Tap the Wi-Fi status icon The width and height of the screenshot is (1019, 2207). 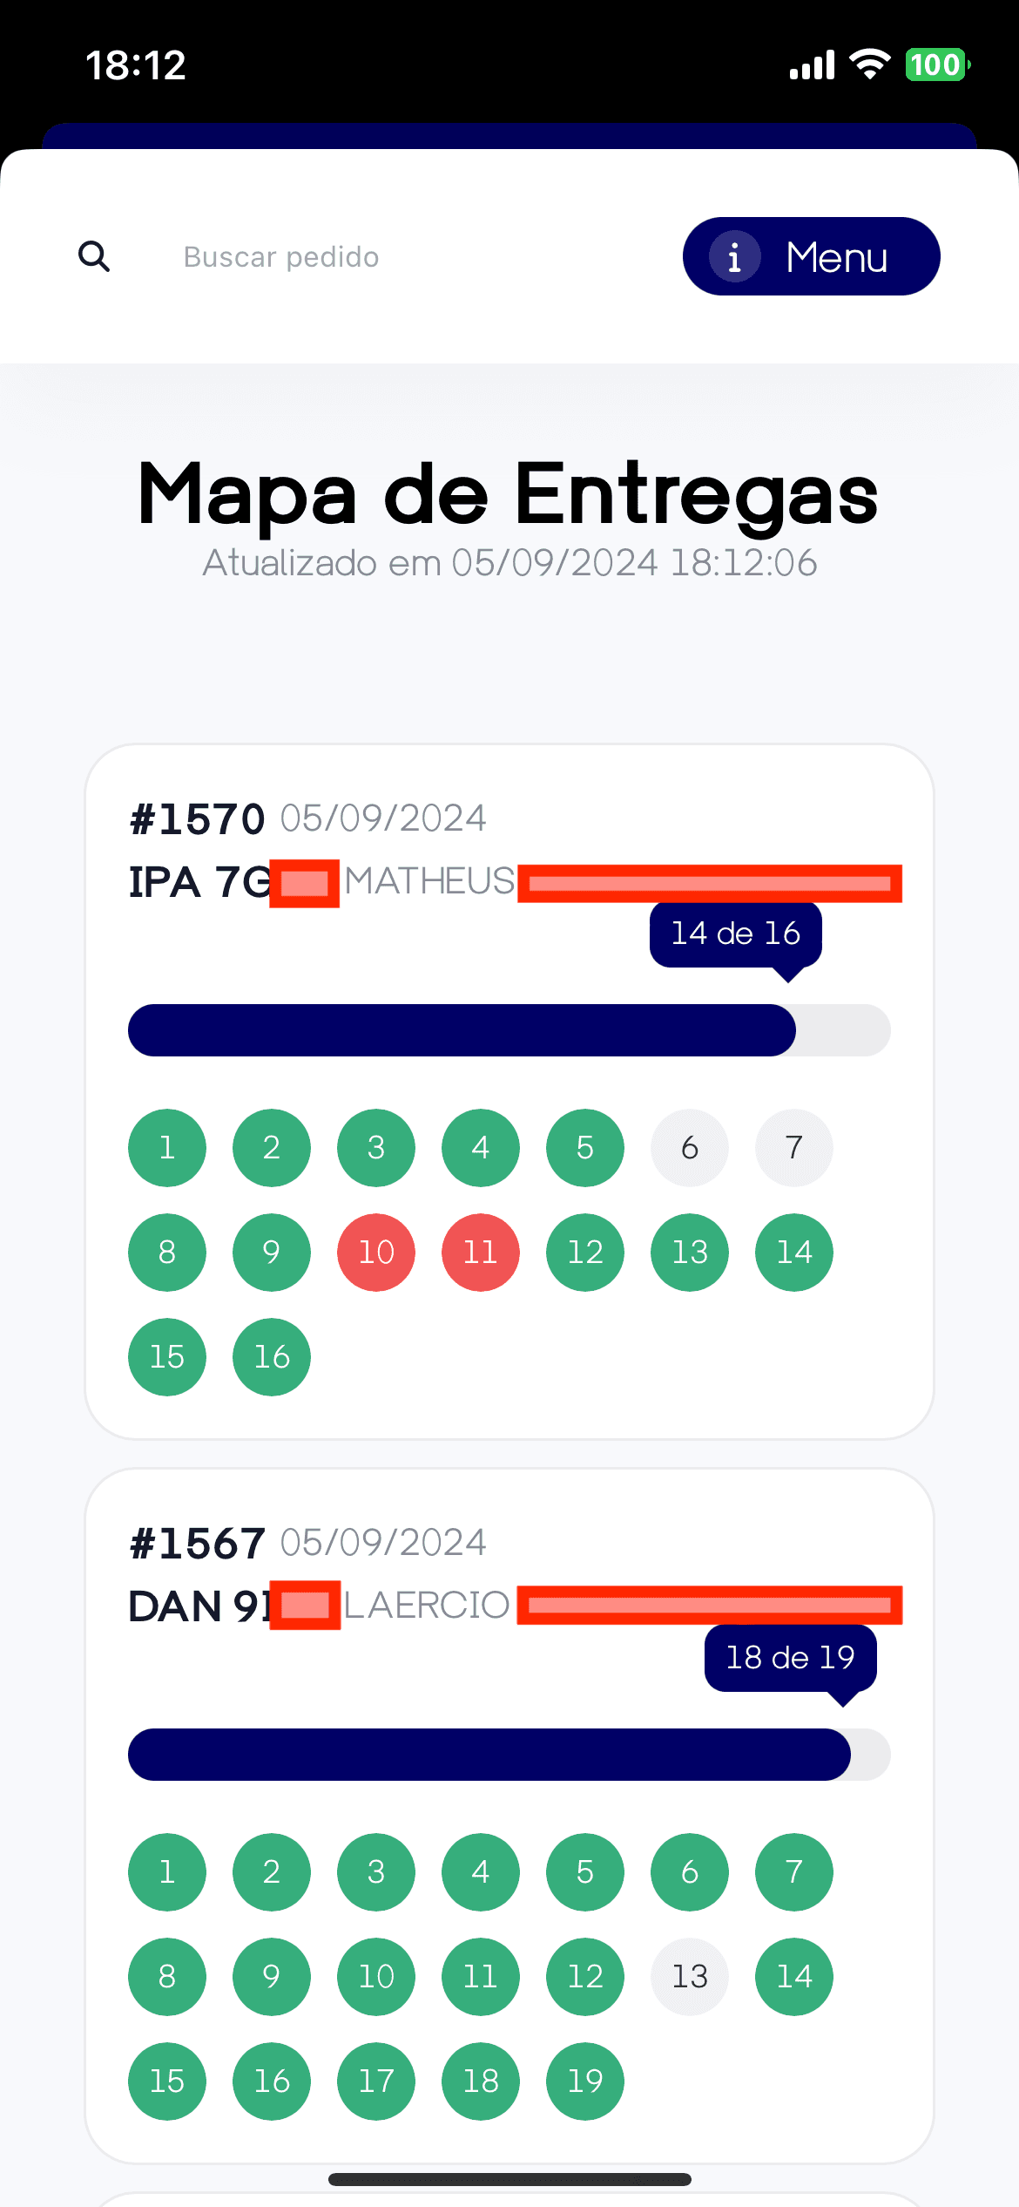(869, 65)
